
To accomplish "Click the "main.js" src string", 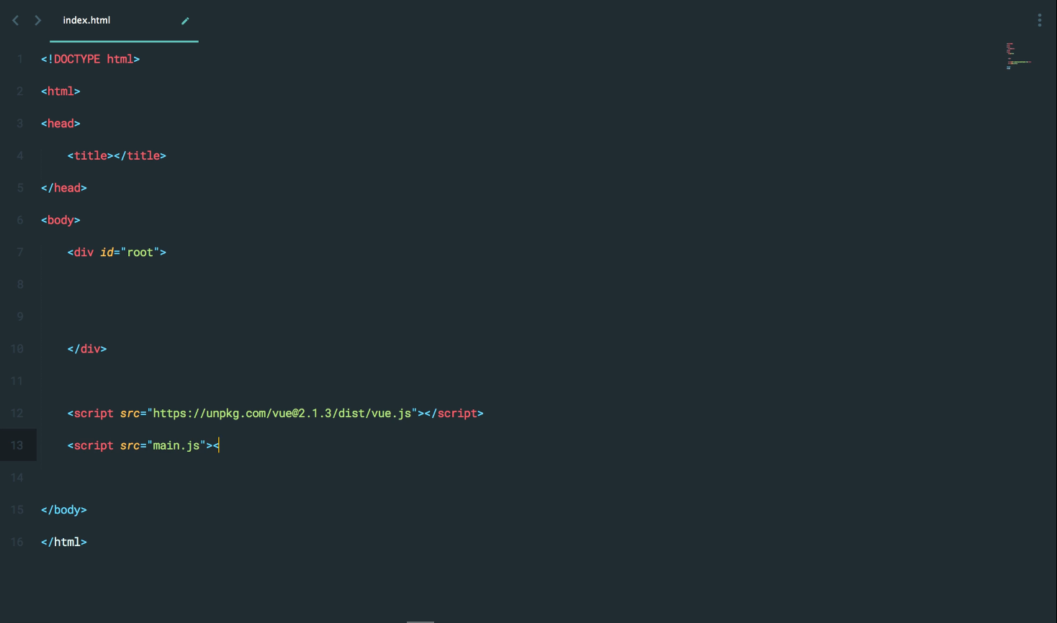I will click(176, 445).
